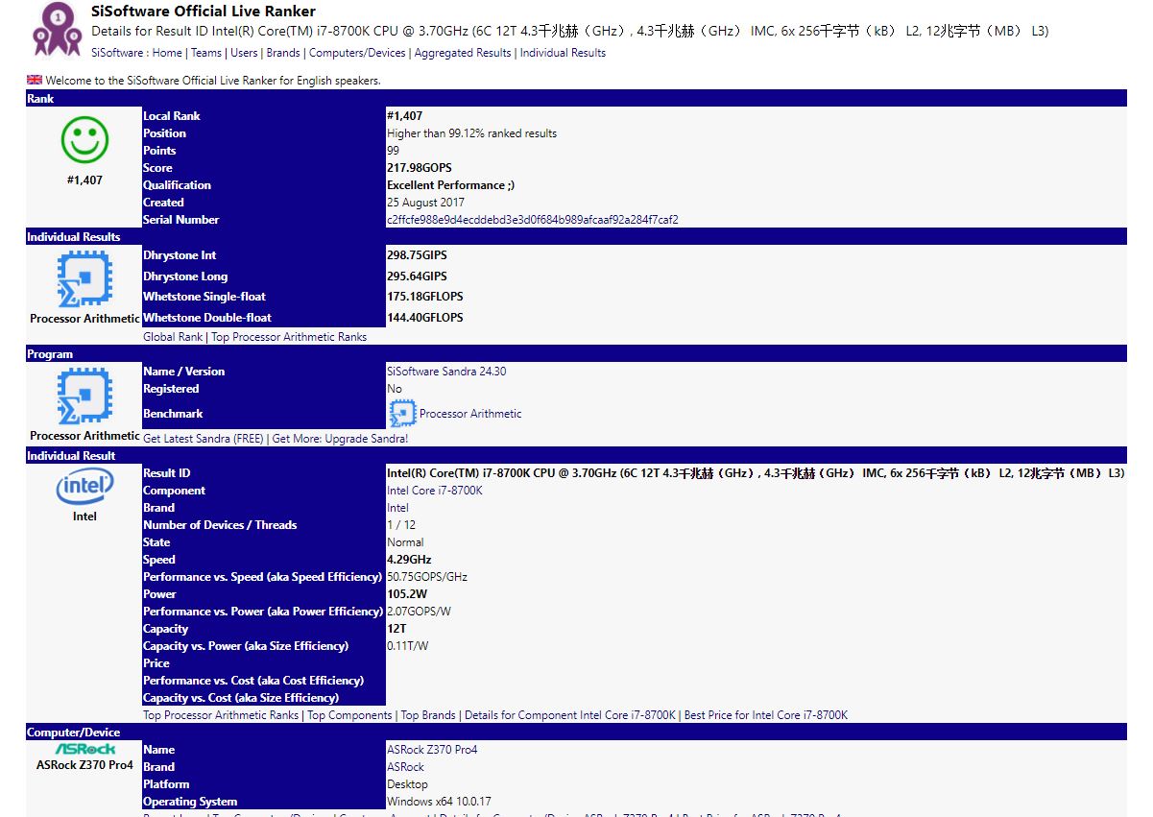Open the Teams link

206,53
